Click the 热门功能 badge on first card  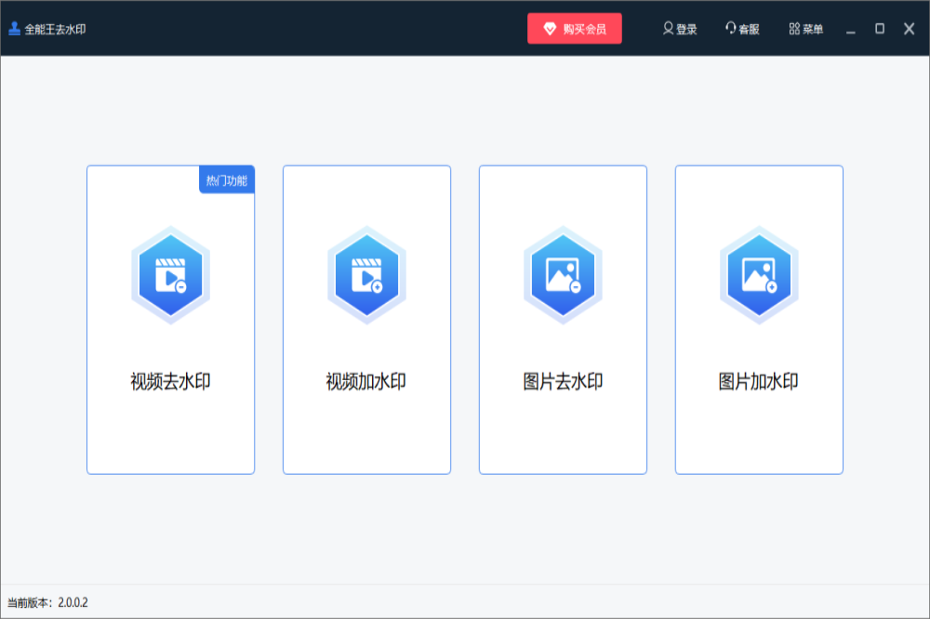227,180
